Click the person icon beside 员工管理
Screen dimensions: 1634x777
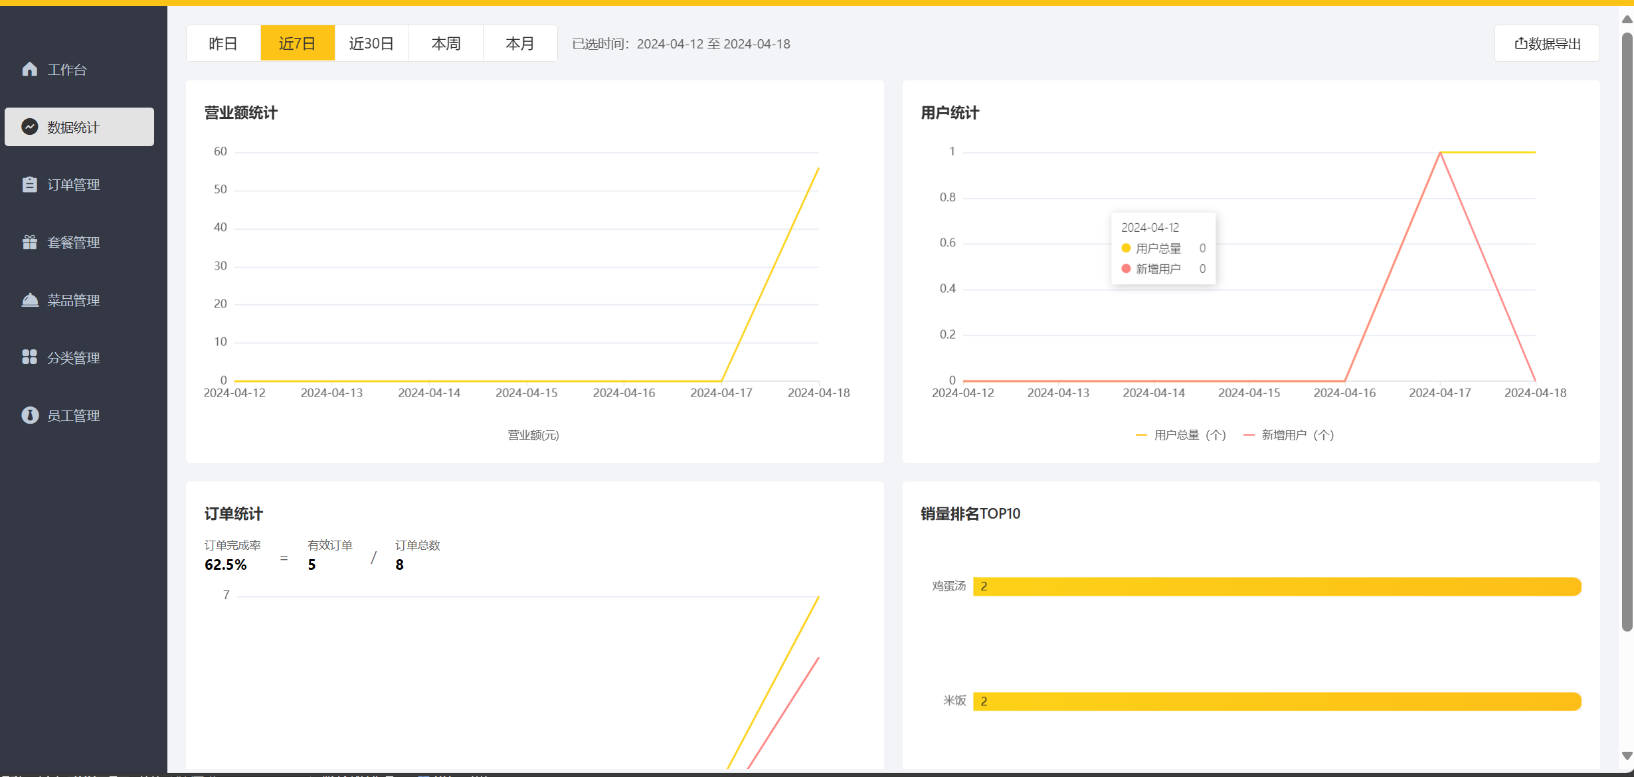30,415
